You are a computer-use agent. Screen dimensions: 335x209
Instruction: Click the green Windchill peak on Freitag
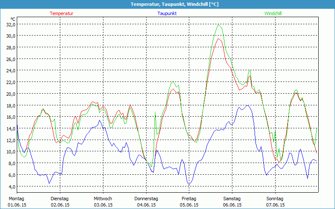pyautogui.click(x=218, y=25)
